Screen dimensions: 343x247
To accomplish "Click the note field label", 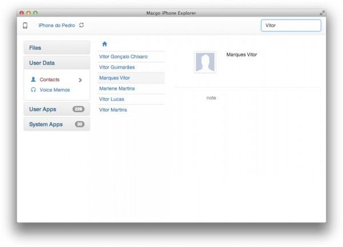I will point(211,98).
